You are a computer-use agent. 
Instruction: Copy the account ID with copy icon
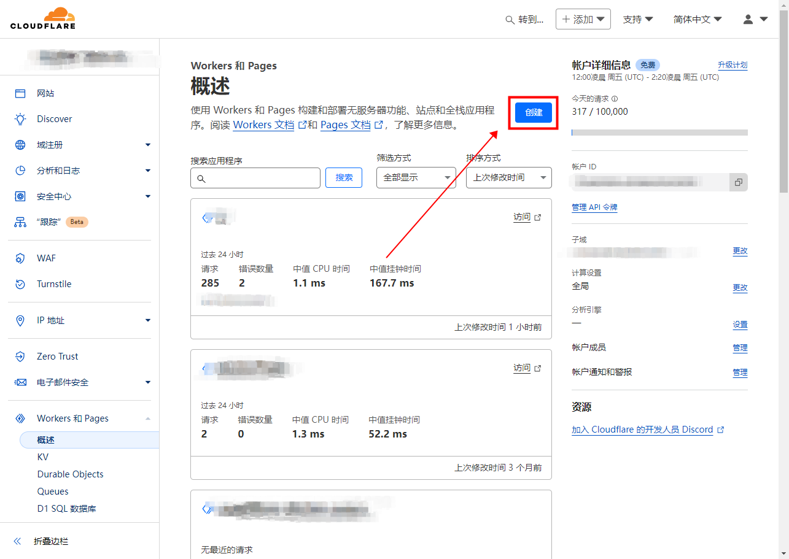click(x=739, y=182)
